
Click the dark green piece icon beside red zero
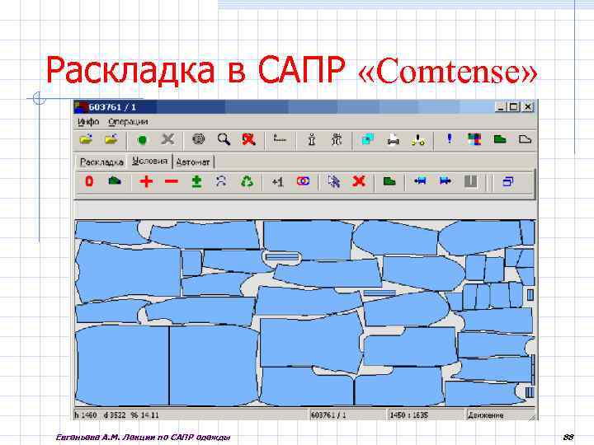click(x=115, y=180)
